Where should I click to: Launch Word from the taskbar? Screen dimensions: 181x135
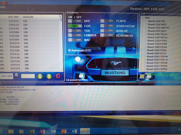point(75,131)
